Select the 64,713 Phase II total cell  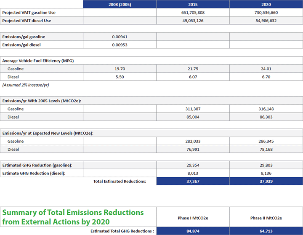[x=266, y=231]
